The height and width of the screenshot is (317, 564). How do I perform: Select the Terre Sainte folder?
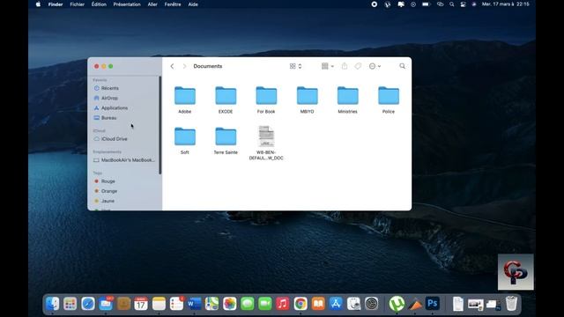pyautogui.click(x=226, y=136)
